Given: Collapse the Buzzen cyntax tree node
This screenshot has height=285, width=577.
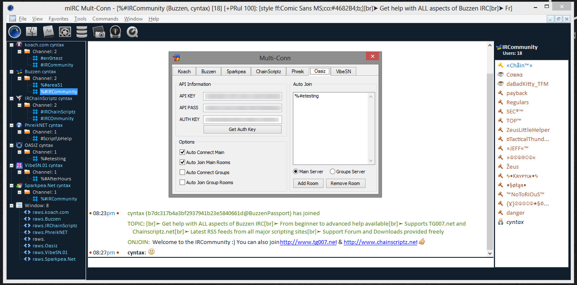Looking at the screenshot, I should tap(11, 72).
